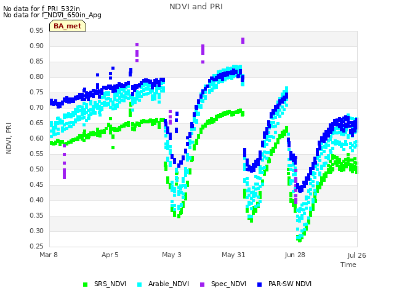Click the 0.25 y-axis tick label
The height and width of the screenshot is (296, 394).
(x=37, y=246)
